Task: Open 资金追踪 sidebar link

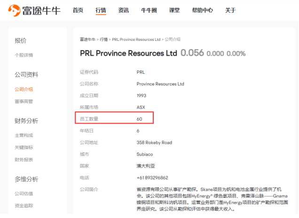Action: [24, 206]
